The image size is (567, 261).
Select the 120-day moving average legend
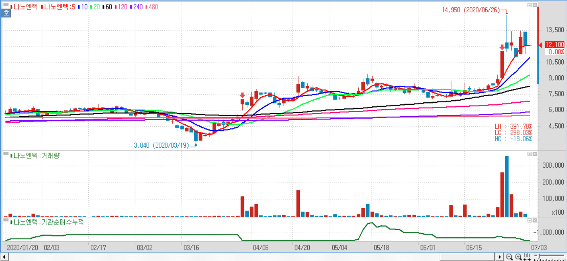pyautogui.click(x=122, y=7)
